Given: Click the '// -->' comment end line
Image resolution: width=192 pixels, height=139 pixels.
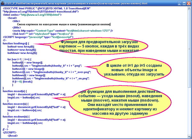Looking at the screenshot, I should 5,129.
